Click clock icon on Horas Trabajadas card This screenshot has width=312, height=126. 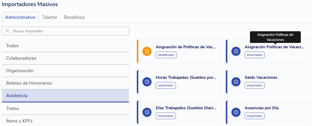click(x=147, y=82)
